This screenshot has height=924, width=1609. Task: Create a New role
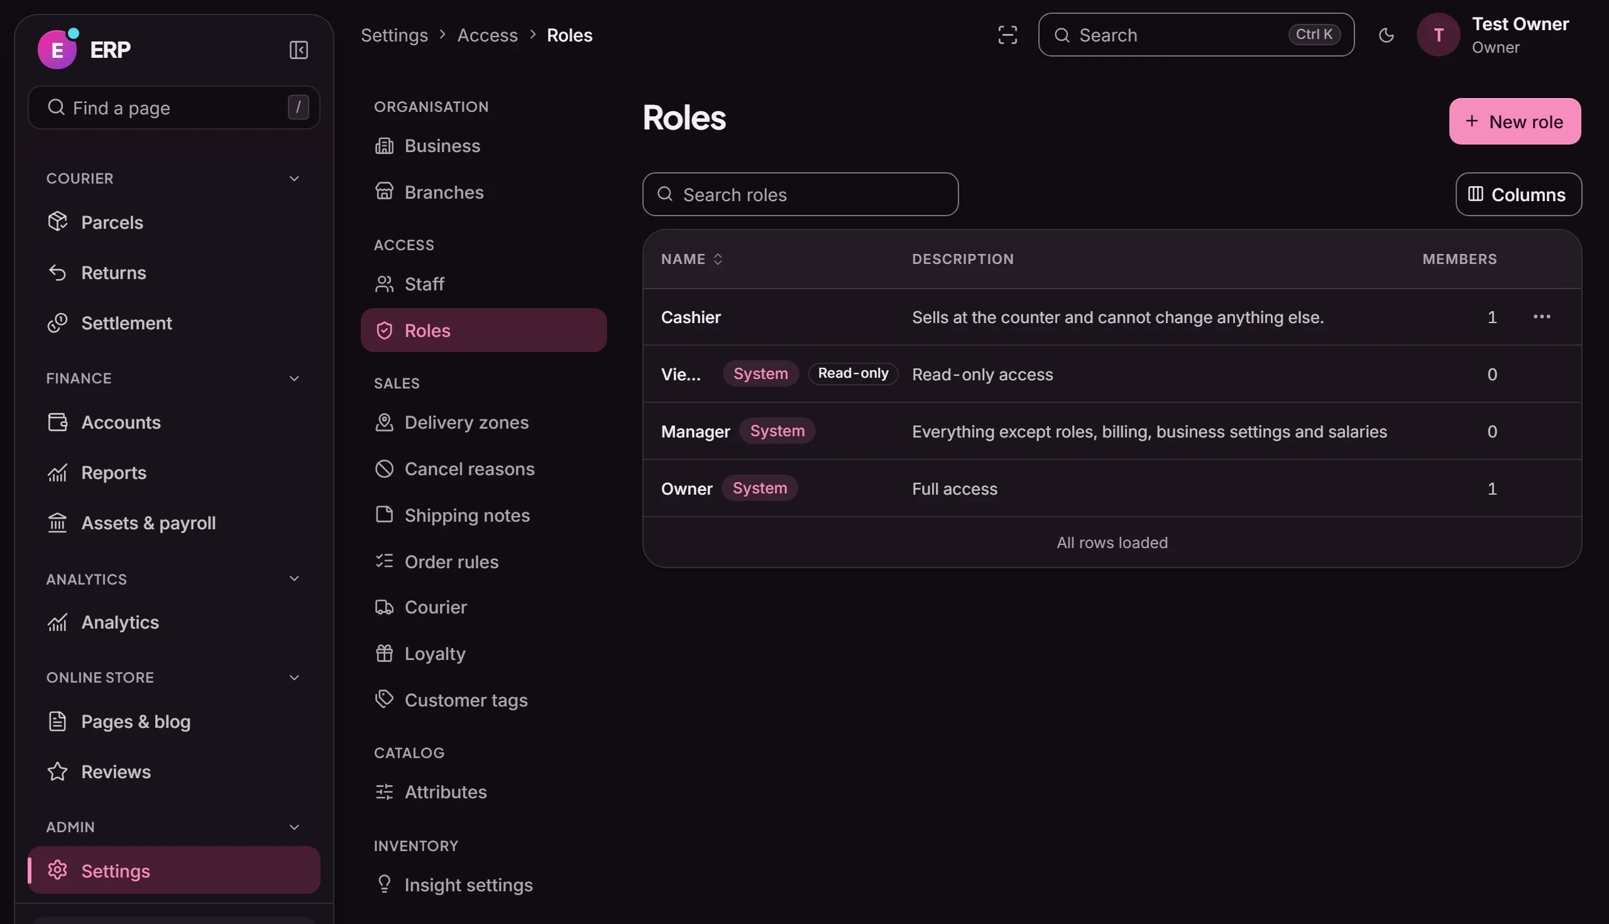[x=1515, y=121]
